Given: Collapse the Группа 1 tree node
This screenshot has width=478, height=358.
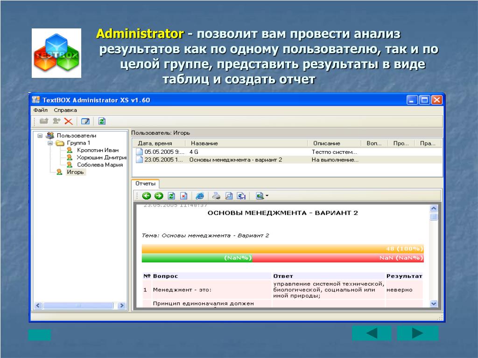Looking at the screenshot, I should (x=50, y=143).
